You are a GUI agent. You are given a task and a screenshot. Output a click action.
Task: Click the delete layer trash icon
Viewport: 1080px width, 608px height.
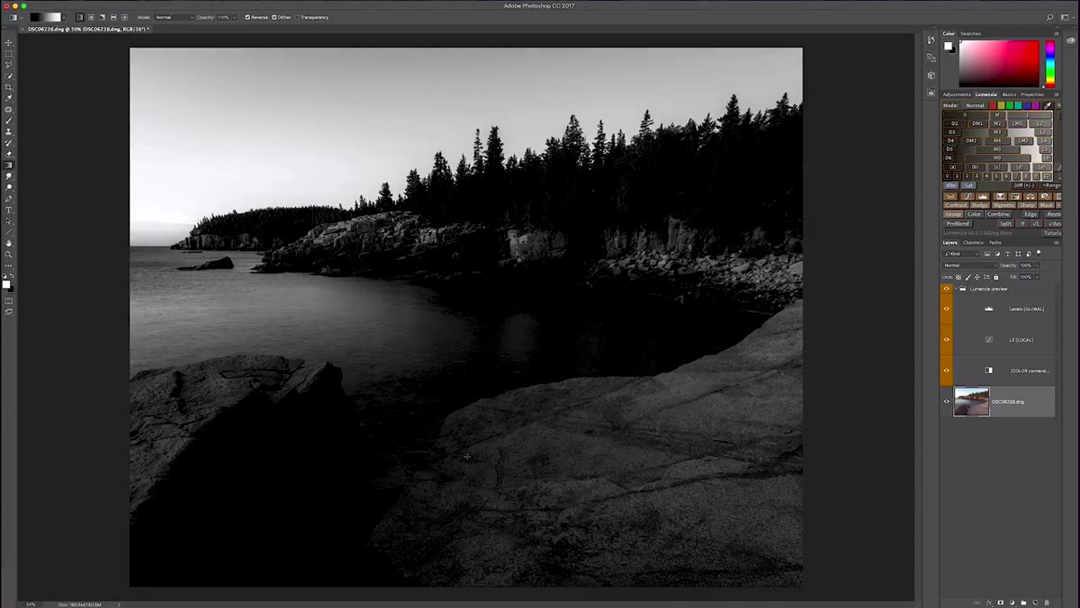click(x=1047, y=603)
